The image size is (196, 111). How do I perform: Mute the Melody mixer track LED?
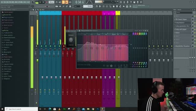(59, 46)
